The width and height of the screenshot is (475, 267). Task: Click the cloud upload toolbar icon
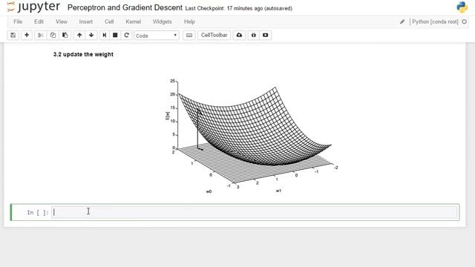pyautogui.click(x=239, y=35)
